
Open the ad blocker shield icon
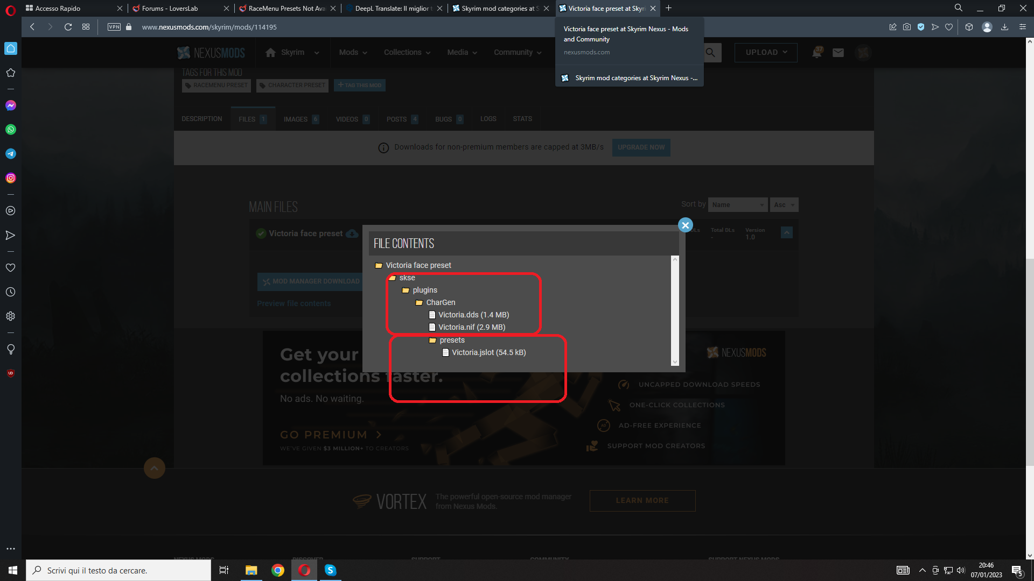tap(921, 27)
